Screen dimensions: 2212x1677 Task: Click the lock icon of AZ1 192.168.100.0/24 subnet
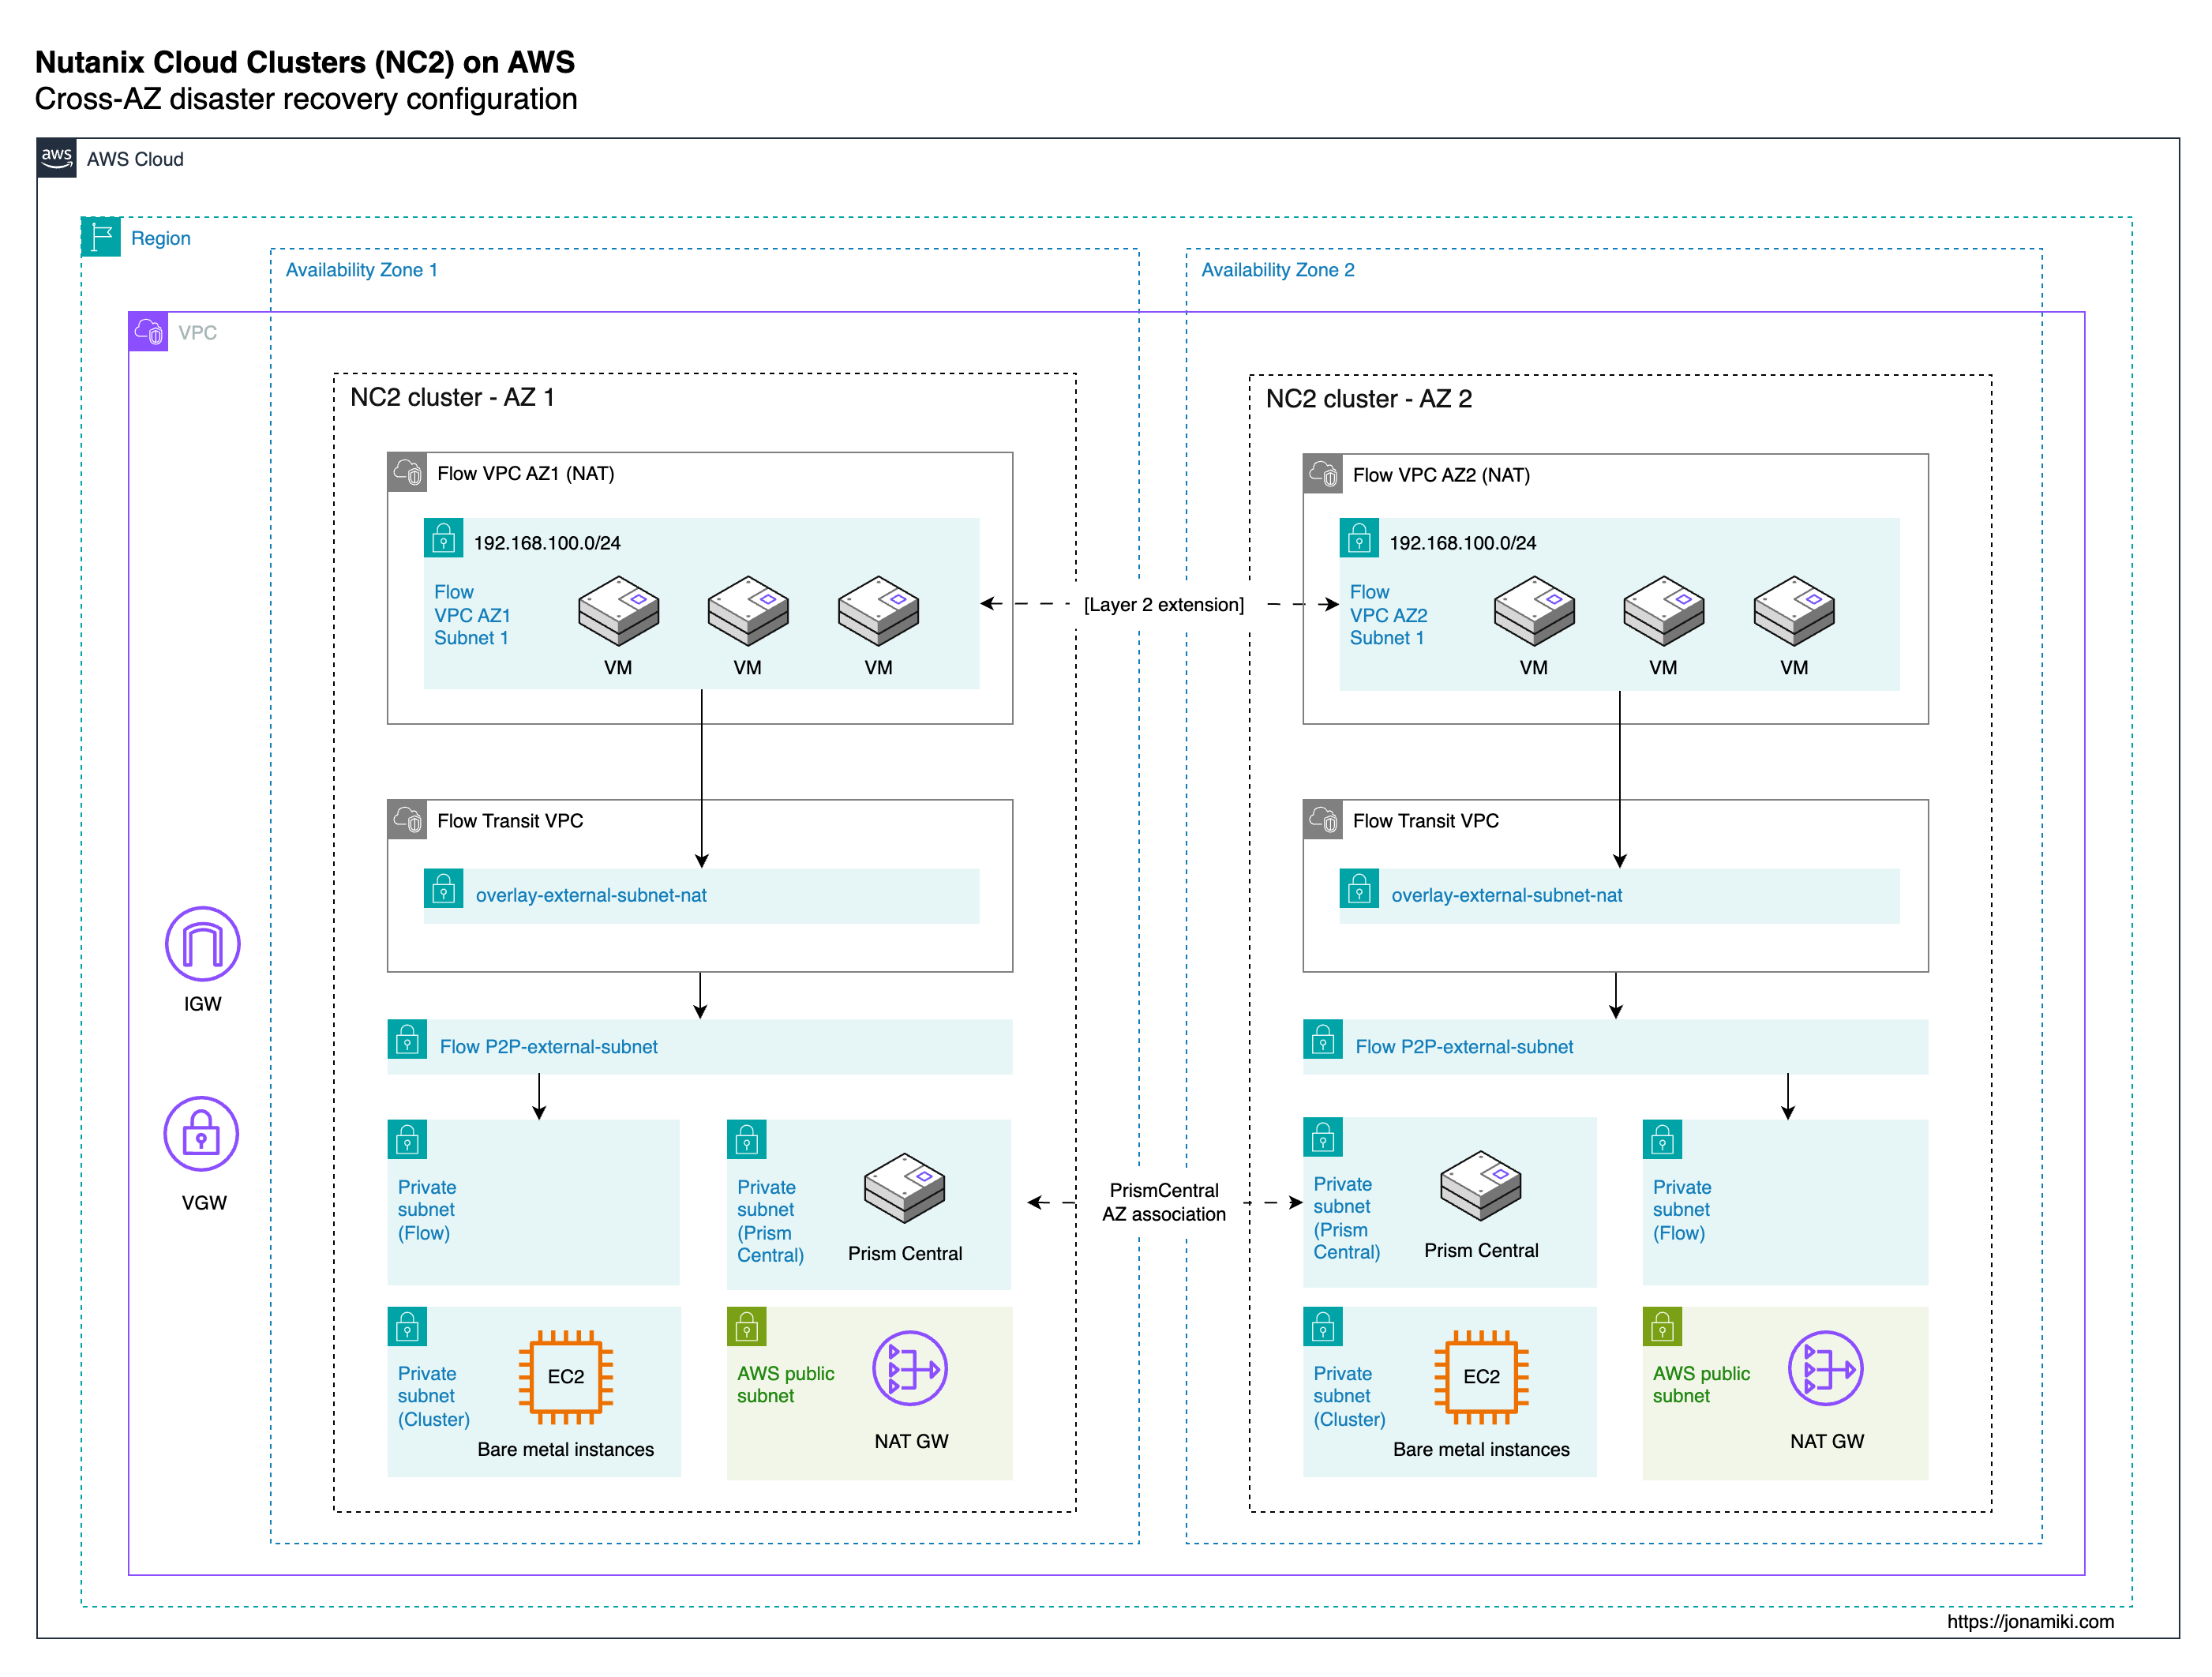444,538
